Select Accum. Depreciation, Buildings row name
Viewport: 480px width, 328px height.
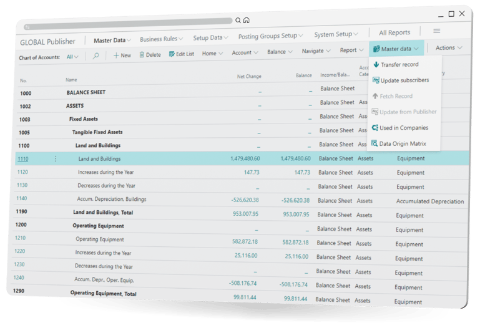click(112, 199)
